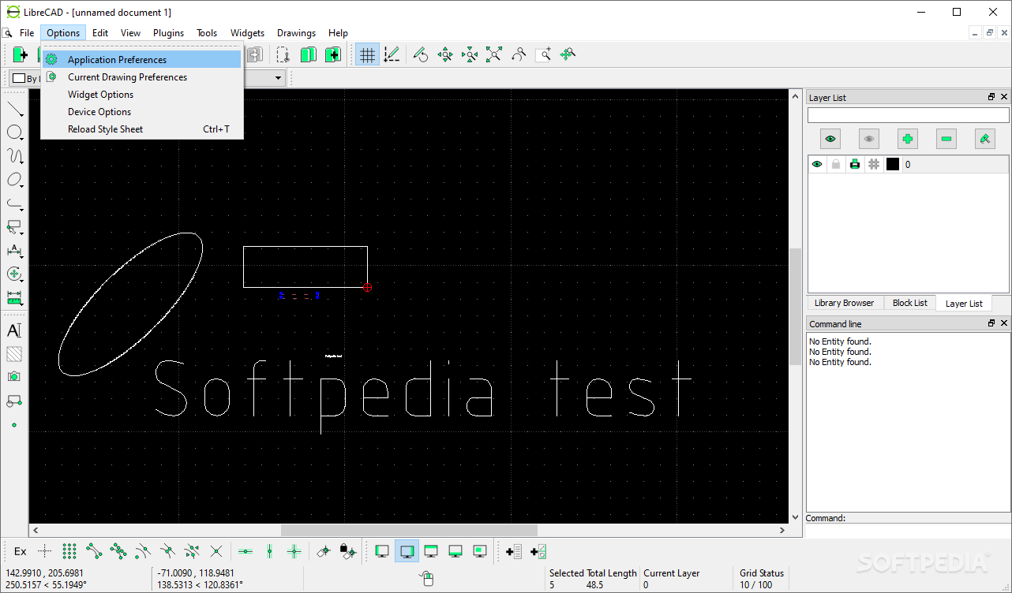The height and width of the screenshot is (593, 1012).
Task: Toggle Snap Center icon
Action: 143,551
